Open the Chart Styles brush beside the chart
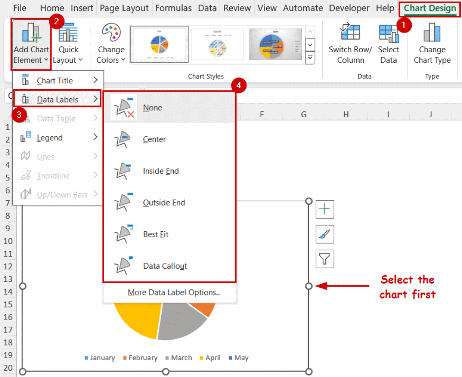The height and width of the screenshot is (377, 462). pos(325,234)
